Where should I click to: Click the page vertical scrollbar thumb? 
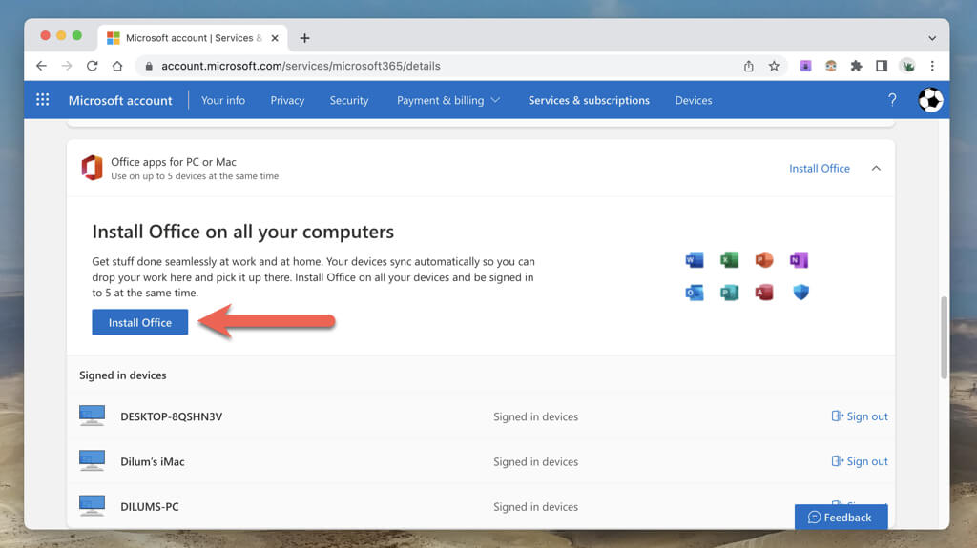(x=944, y=336)
